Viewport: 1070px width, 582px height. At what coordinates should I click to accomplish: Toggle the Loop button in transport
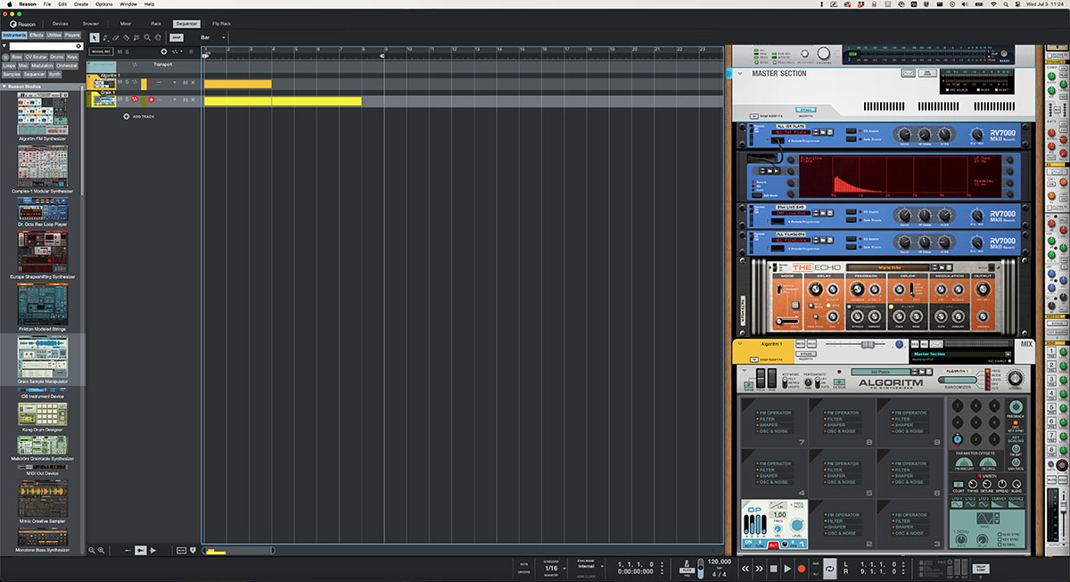[830, 568]
